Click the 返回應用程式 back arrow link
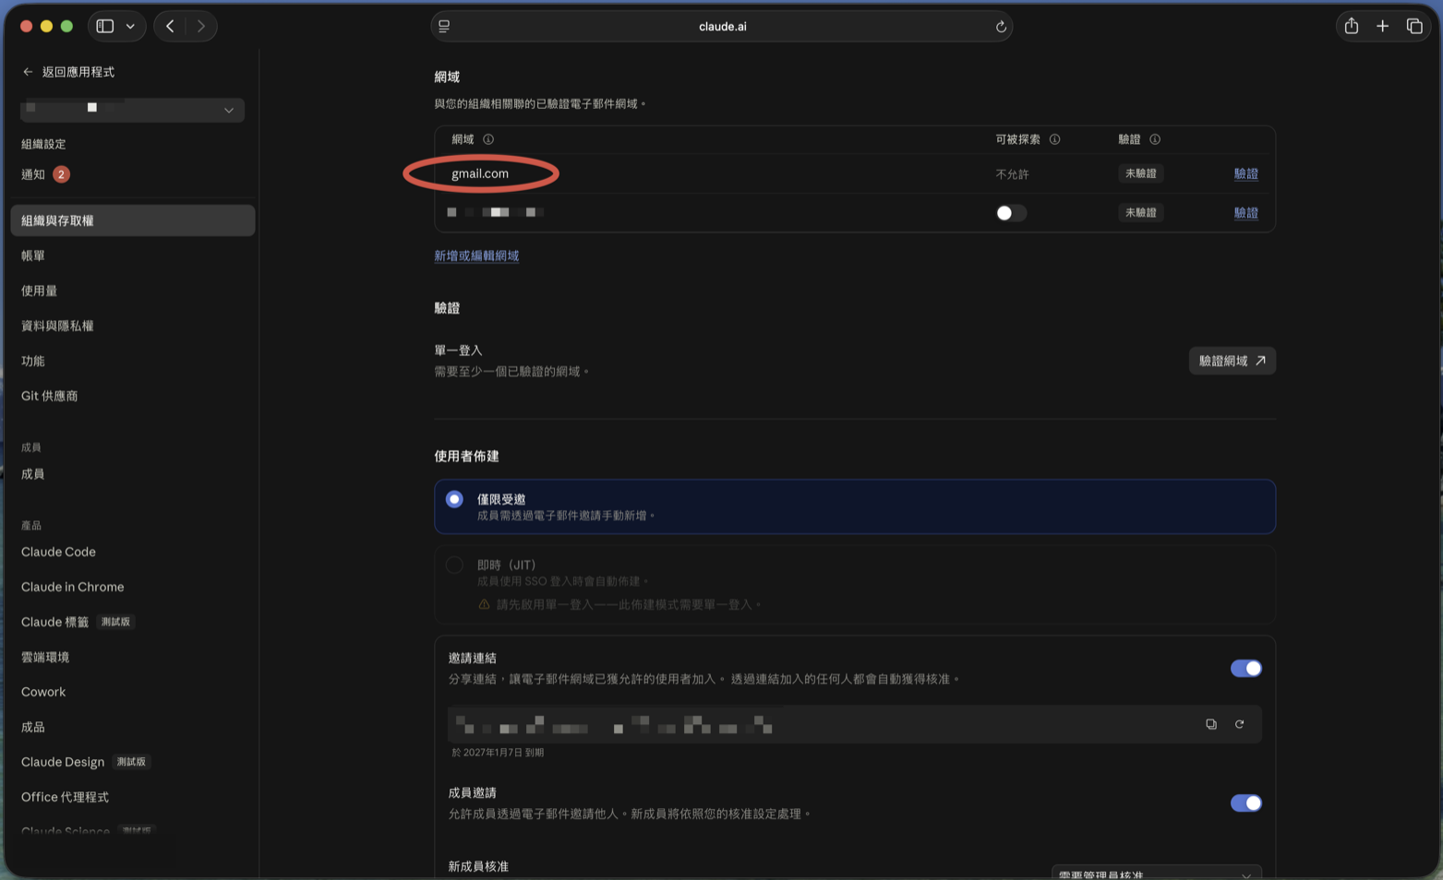1443x880 pixels. (68, 72)
